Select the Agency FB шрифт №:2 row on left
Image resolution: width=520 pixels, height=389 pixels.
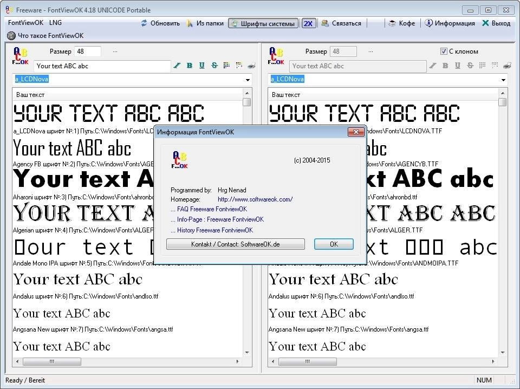tap(83, 164)
